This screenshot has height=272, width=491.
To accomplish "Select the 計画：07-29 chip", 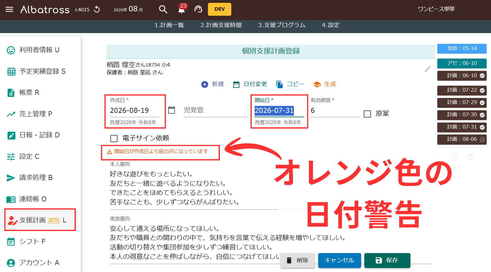I will click(x=462, y=102).
